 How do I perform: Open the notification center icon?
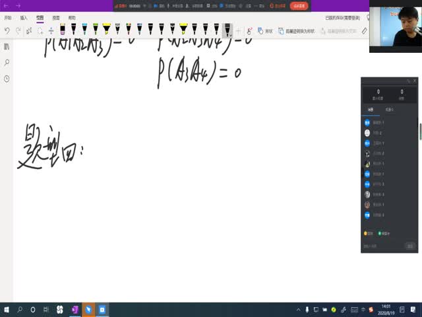[x=413, y=310]
